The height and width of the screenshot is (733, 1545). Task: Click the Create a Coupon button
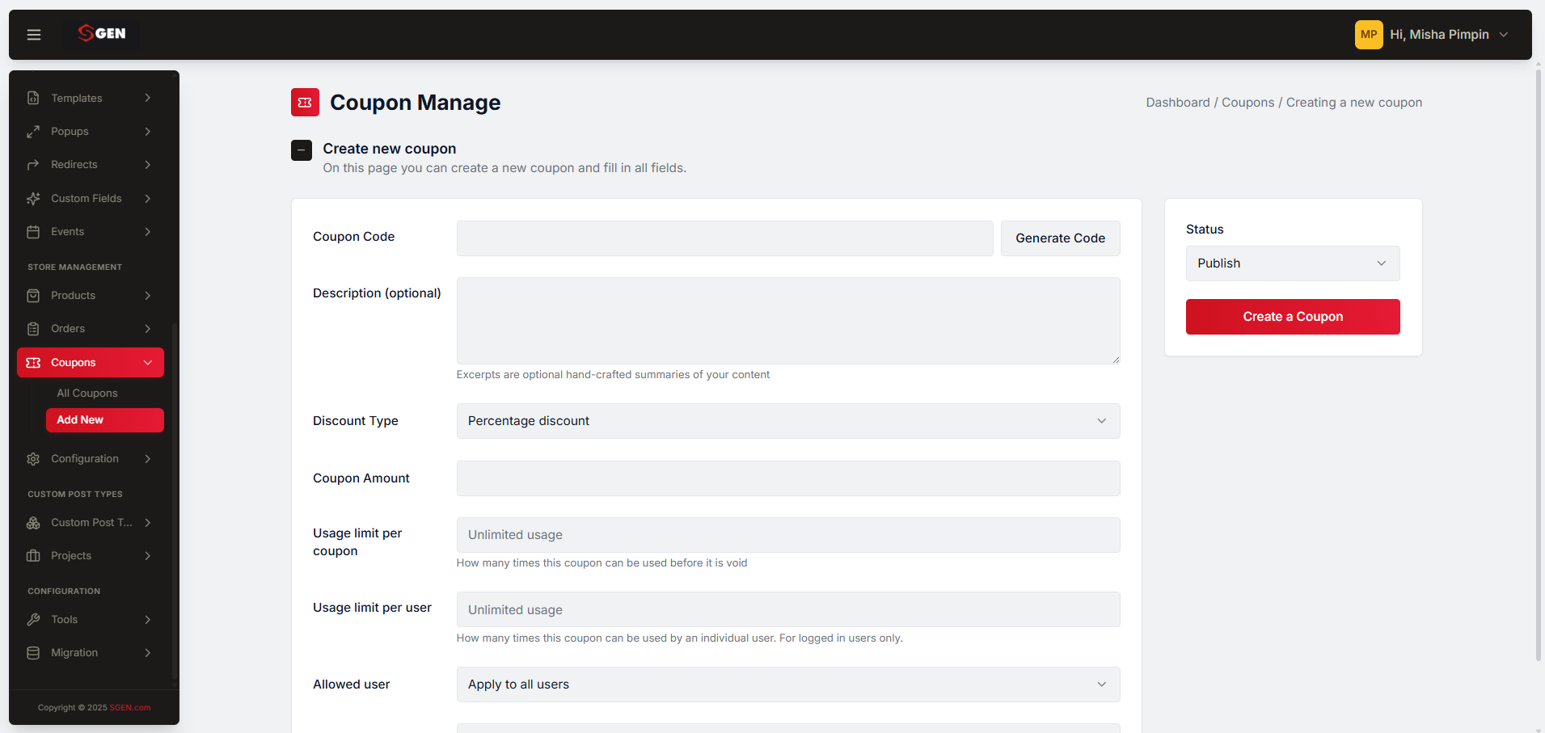click(1293, 317)
